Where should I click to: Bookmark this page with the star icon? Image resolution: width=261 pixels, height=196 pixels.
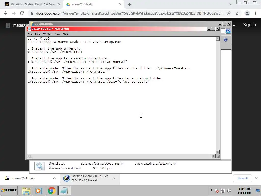237,13
